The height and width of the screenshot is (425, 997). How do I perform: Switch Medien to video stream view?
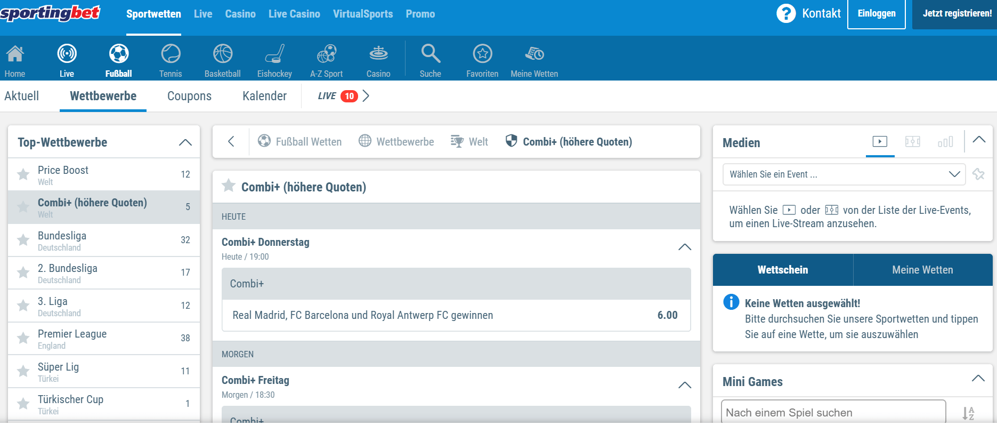(x=880, y=141)
